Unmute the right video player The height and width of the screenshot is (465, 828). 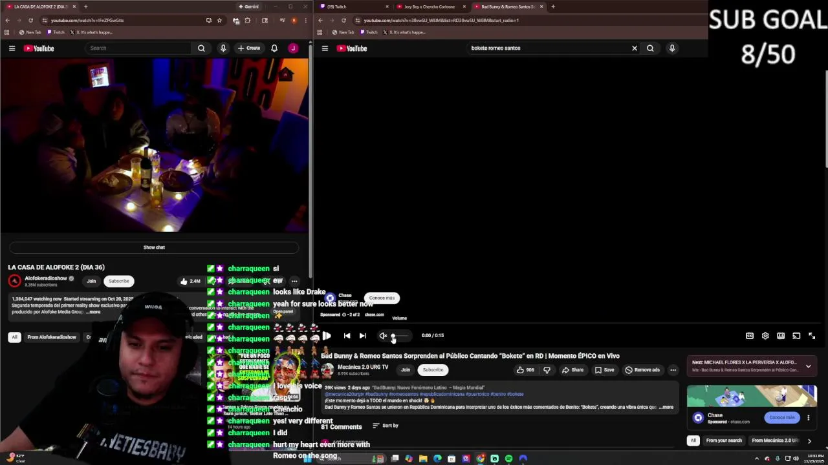click(x=383, y=336)
